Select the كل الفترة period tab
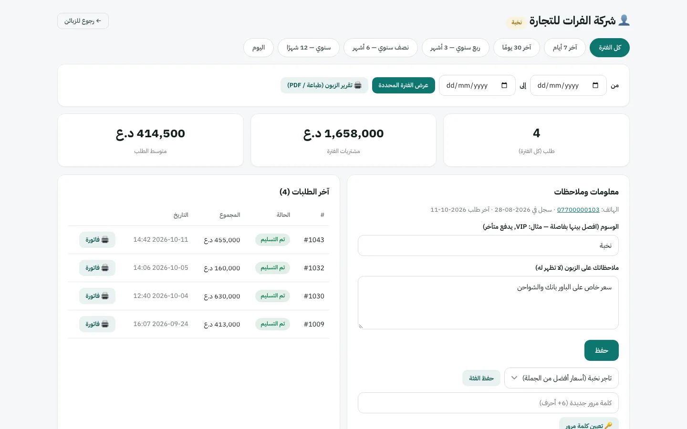This screenshot has height=429, width=687. tap(610, 48)
